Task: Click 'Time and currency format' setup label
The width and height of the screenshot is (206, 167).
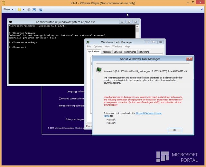Action: tap(71, 99)
